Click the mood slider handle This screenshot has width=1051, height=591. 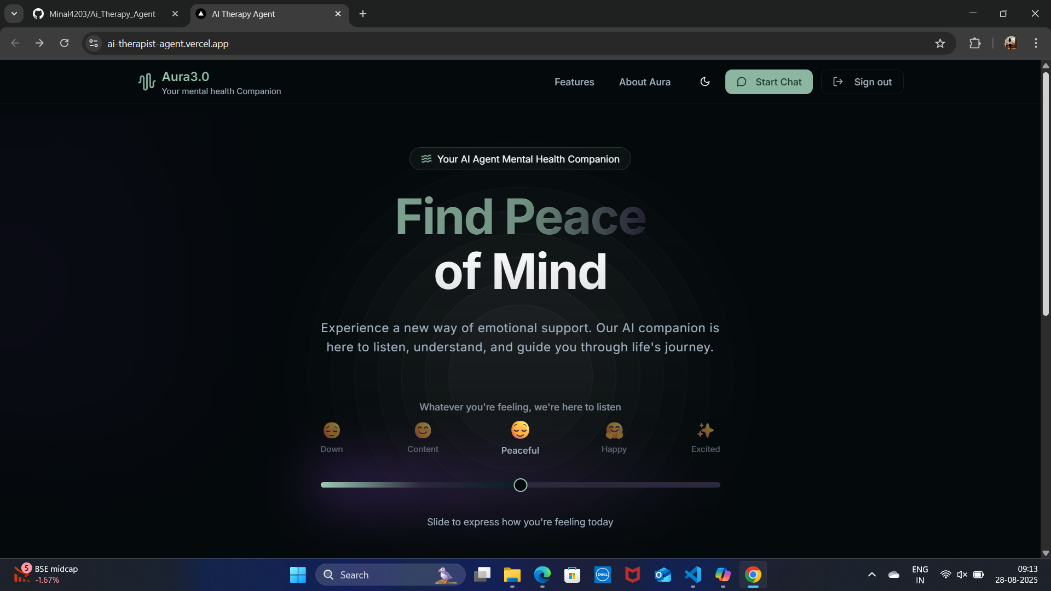click(x=520, y=485)
